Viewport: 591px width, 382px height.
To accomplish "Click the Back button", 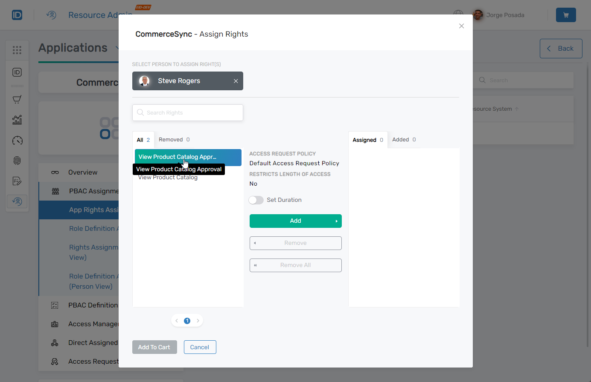I will click(x=561, y=49).
